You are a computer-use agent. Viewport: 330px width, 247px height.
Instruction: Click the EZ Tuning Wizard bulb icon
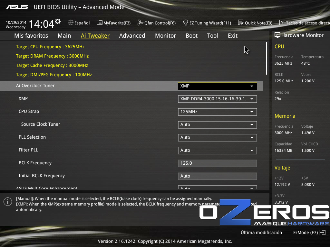(185, 23)
